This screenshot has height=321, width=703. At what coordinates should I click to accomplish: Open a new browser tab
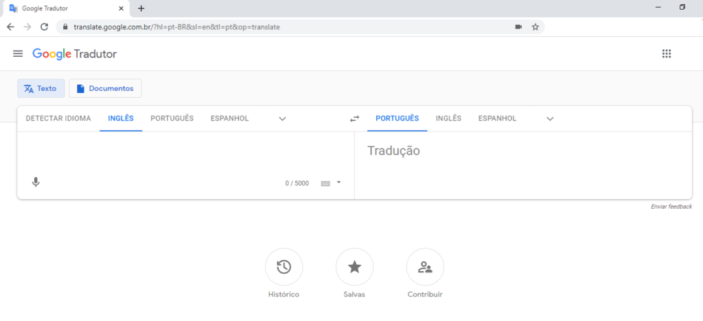[141, 8]
